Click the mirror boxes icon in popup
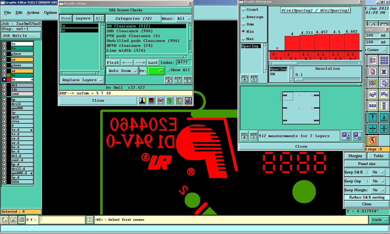 coord(373,83)
